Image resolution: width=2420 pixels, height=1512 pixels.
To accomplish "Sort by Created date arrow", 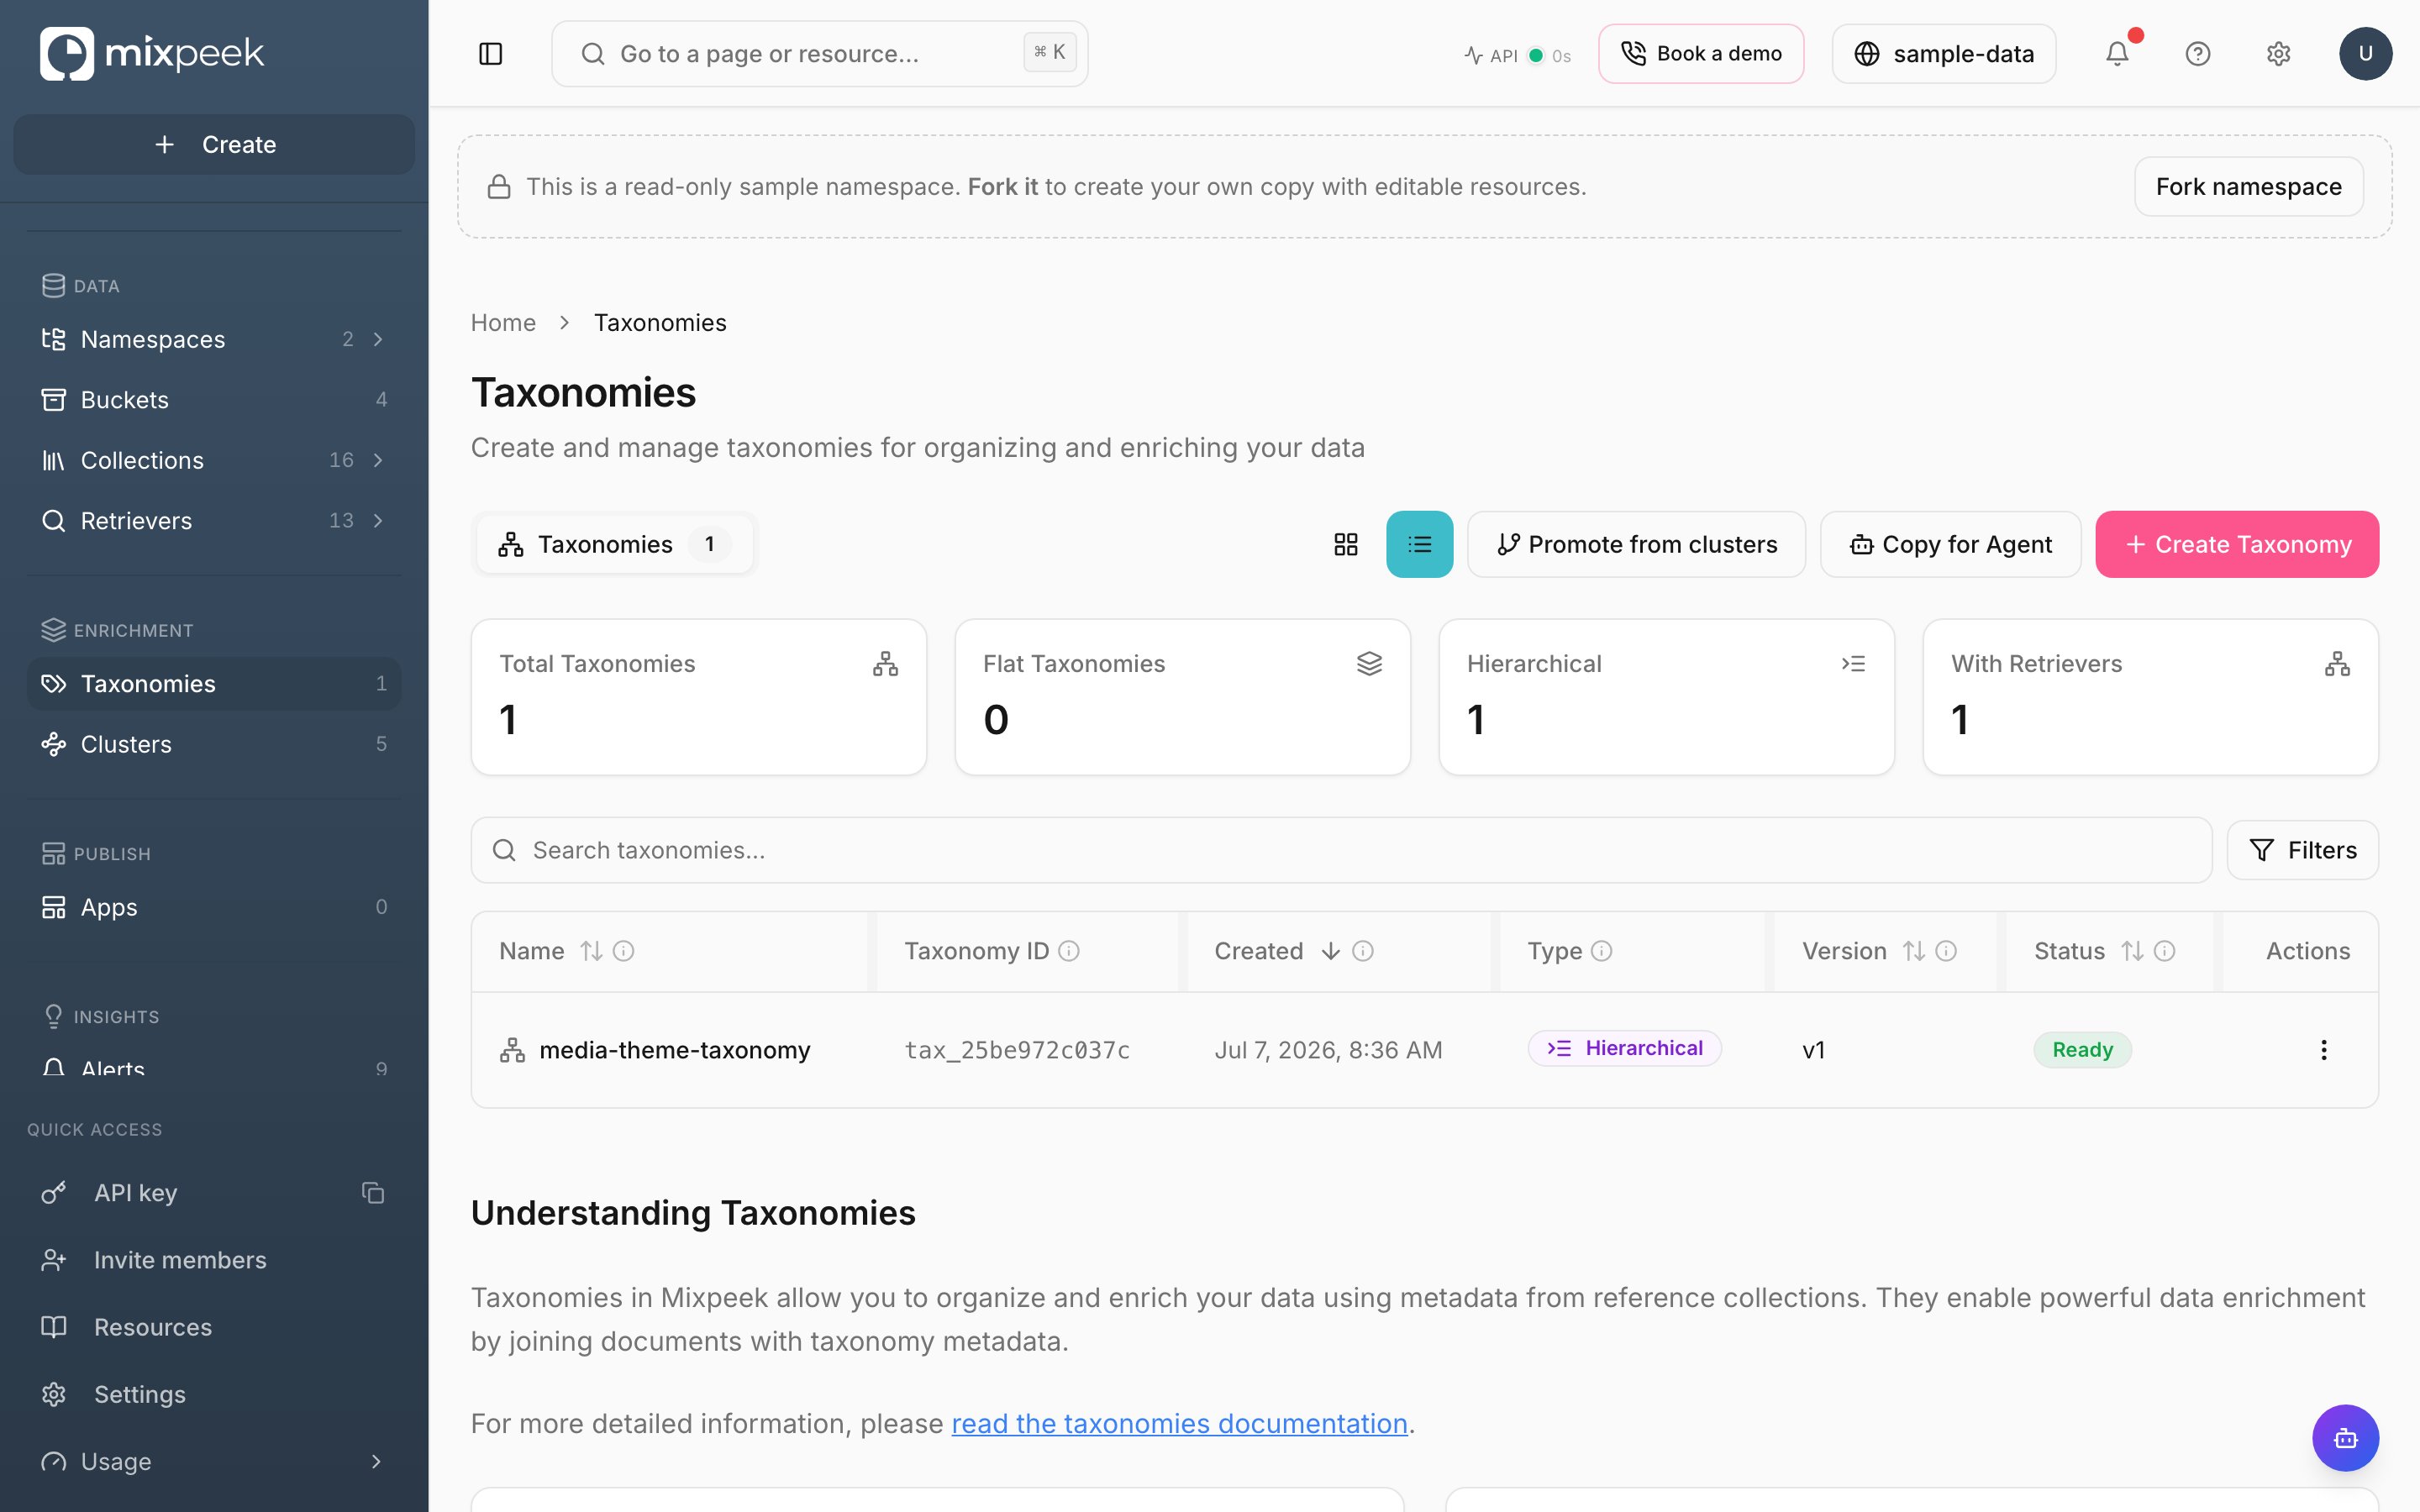I will [x=1330, y=951].
